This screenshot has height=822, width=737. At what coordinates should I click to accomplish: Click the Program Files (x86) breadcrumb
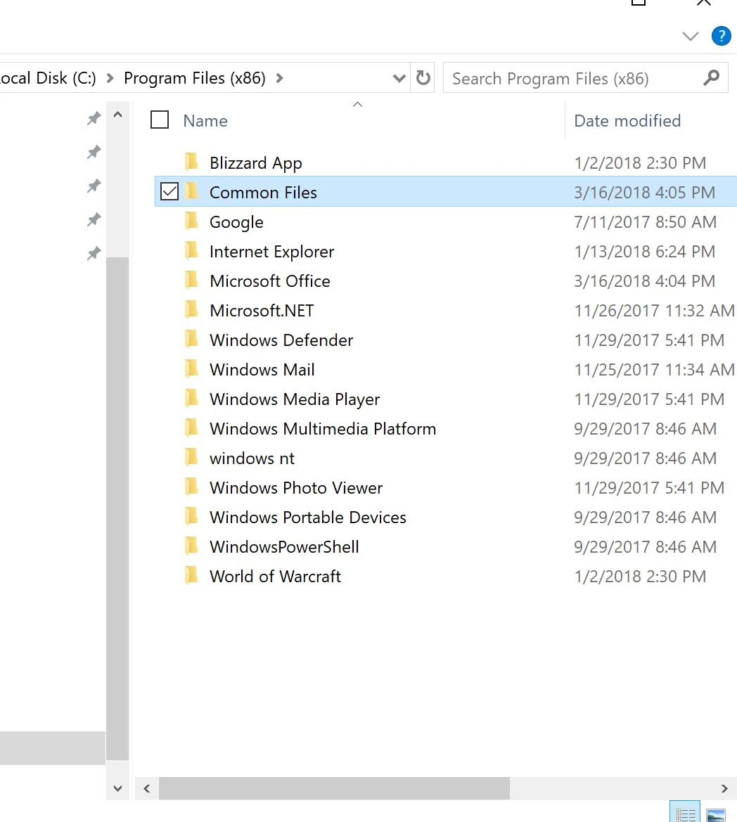[195, 78]
